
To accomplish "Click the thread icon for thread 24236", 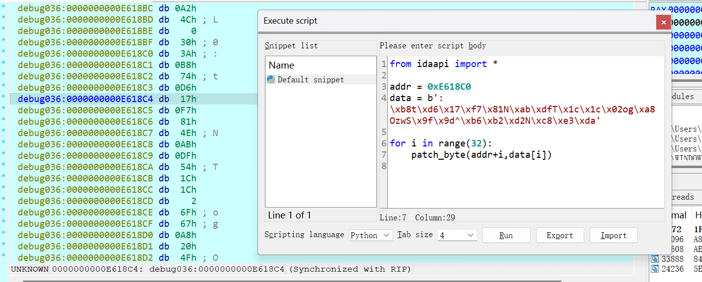I will pyautogui.click(x=655, y=269).
